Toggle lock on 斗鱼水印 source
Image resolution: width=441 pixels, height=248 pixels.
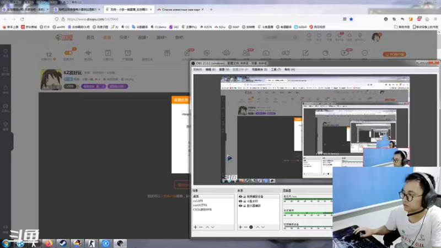pyautogui.click(x=244, y=201)
